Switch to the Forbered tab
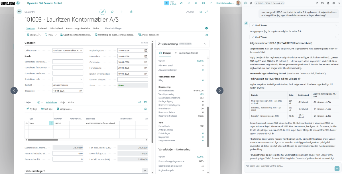Viewport: 342px width, 174px height. coord(42,28)
